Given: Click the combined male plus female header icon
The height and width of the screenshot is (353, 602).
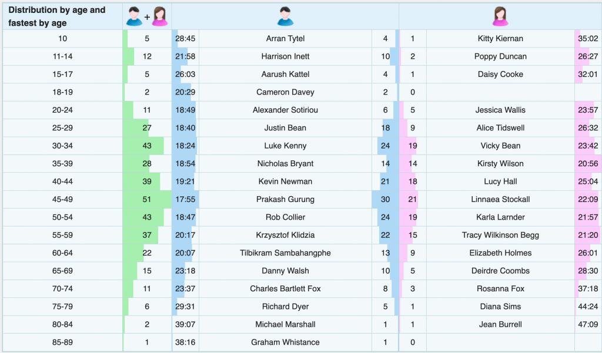Looking at the screenshot, I should (147, 16).
